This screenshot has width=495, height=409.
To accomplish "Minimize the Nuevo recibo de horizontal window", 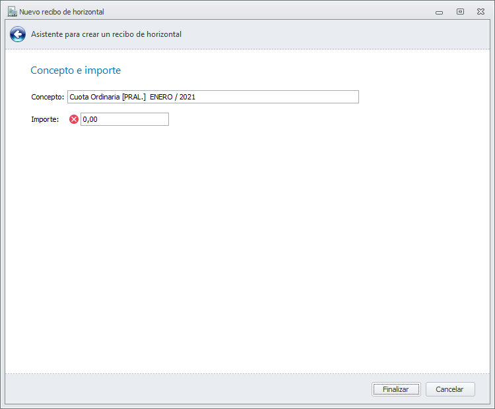I will pyautogui.click(x=439, y=11).
